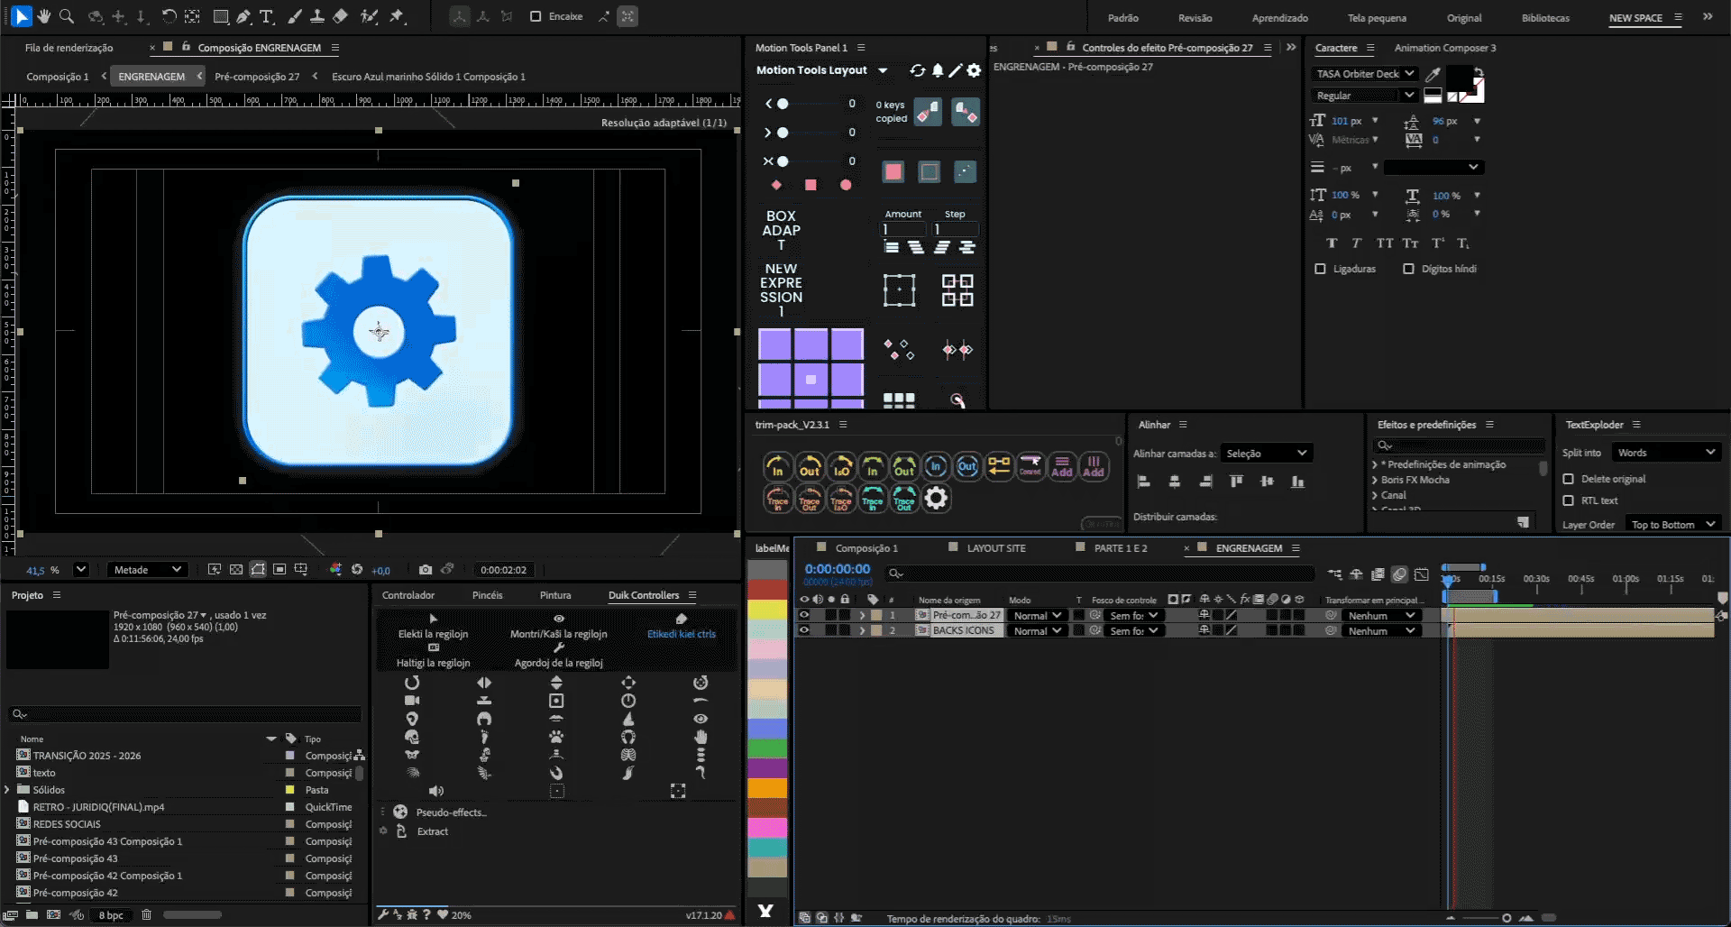
Task: Select the Puppet Pin tool
Action: coord(397,16)
